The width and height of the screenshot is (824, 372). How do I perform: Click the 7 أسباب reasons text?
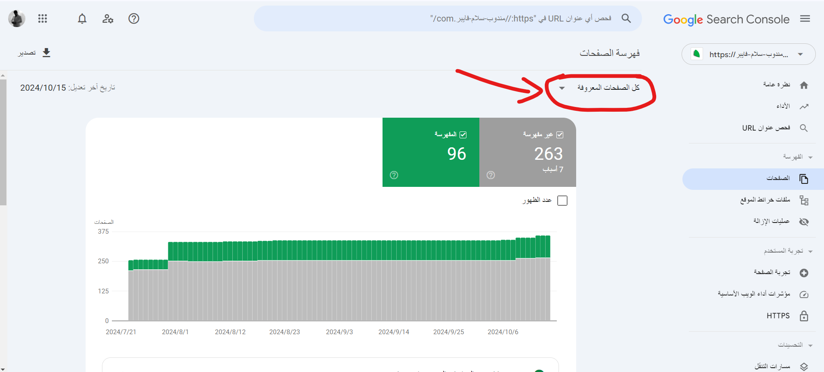[x=553, y=169]
